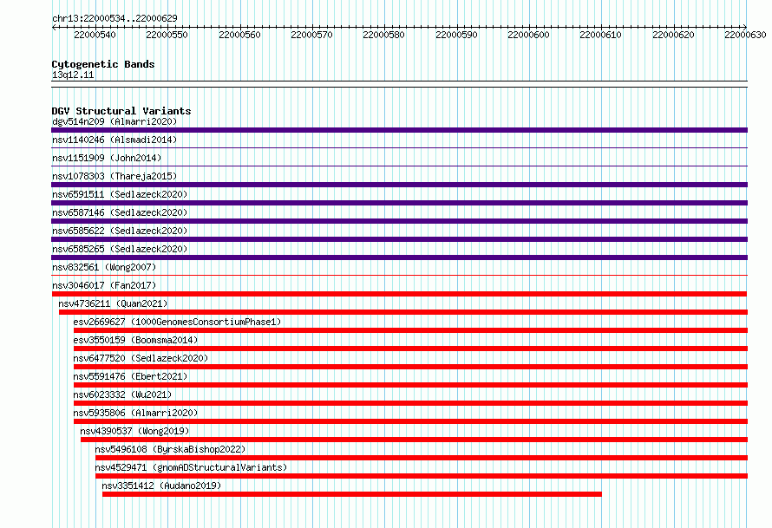772x528 pixels.
Task: Select the red bar under nsv4736211
Action: pyautogui.click(x=403, y=312)
